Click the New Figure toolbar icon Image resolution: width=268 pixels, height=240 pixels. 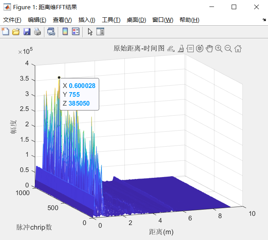click(5, 32)
